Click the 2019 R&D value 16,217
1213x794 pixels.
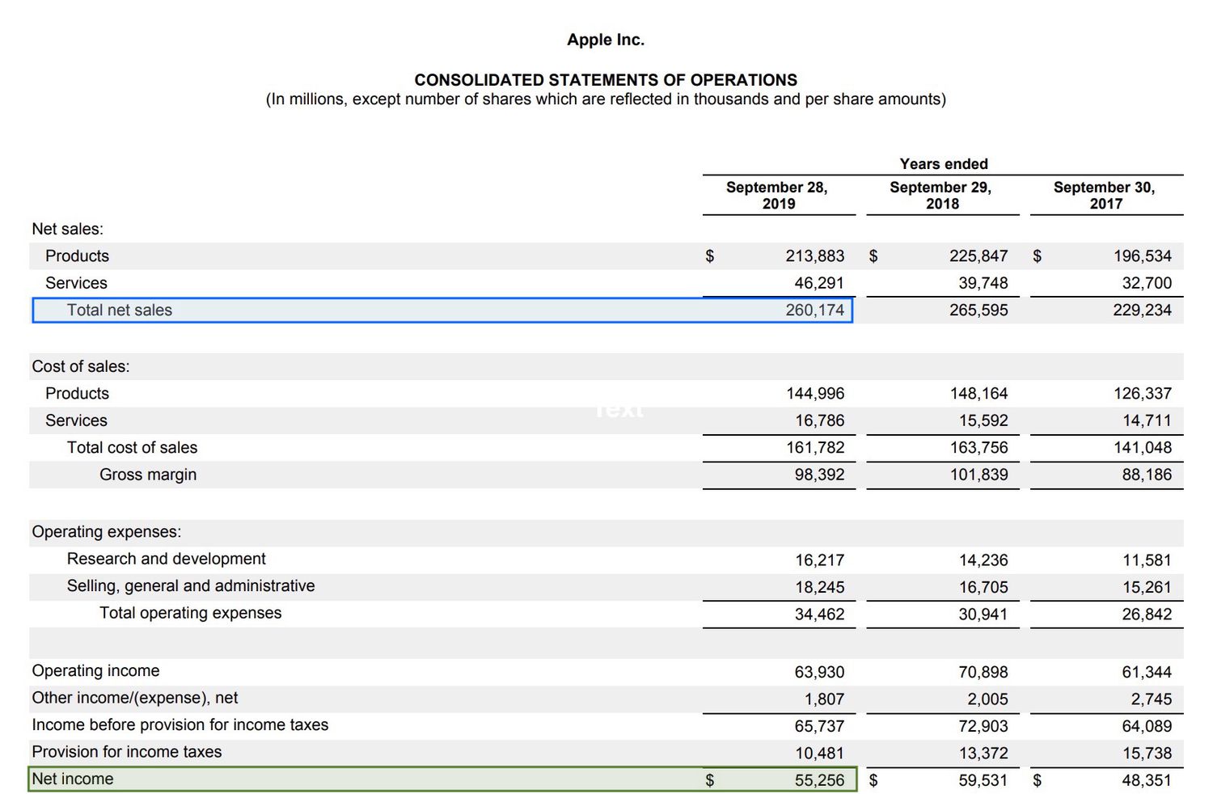click(819, 560)
